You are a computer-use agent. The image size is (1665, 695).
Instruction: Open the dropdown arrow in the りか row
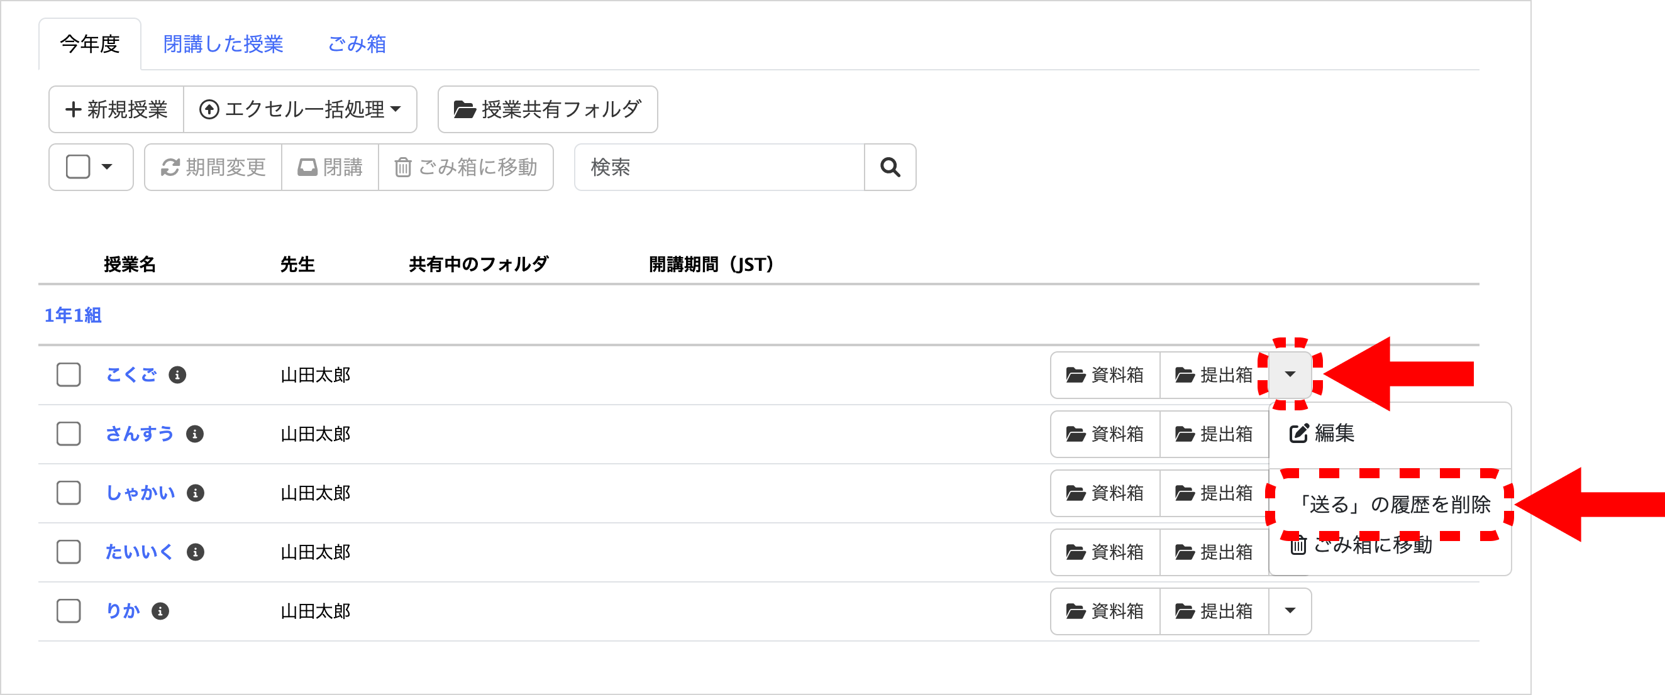point(1290,611)
